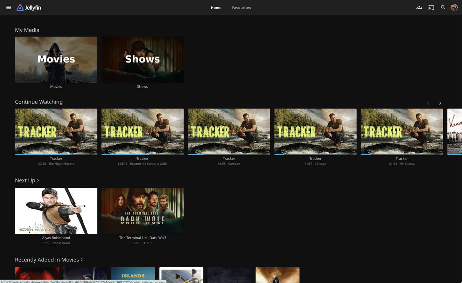Click 'S1:E7 - Chicago' episode text

point(315,164)
